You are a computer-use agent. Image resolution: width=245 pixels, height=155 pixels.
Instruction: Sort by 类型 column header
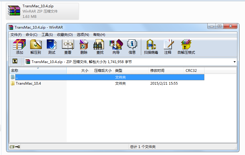(x=131, y=70)
